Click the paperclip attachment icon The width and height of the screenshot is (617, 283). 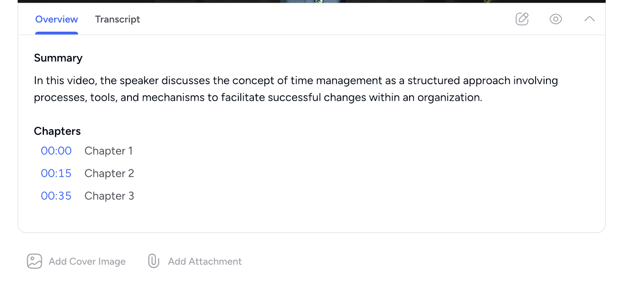153,261
